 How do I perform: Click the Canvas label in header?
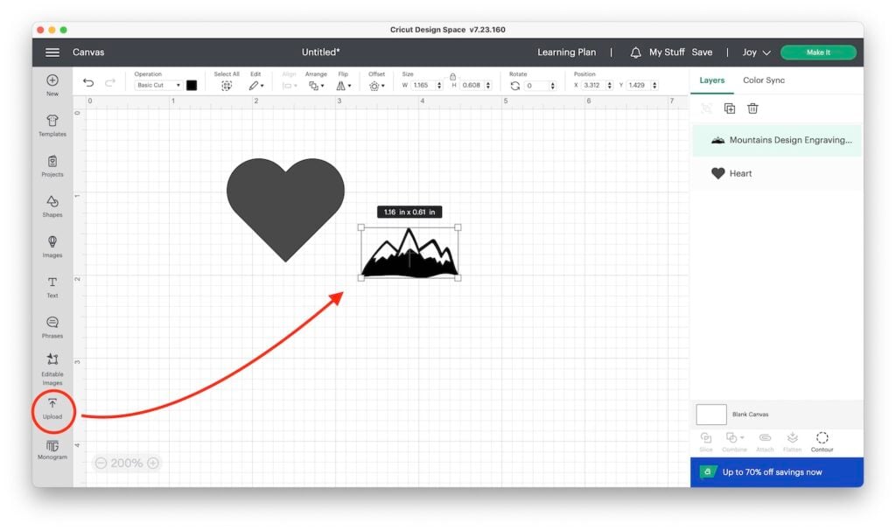(88, 52)
